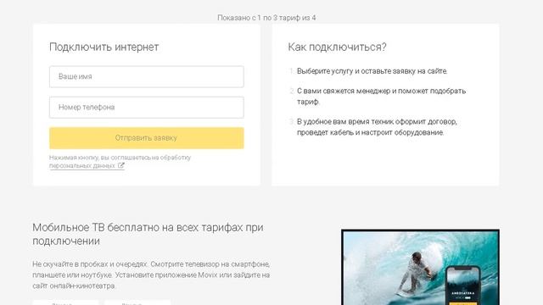Viewport: 543px width, 305px height.
Task: Focus the 'Номер телефона' phone input field
Action: click(x=147, y=108)
